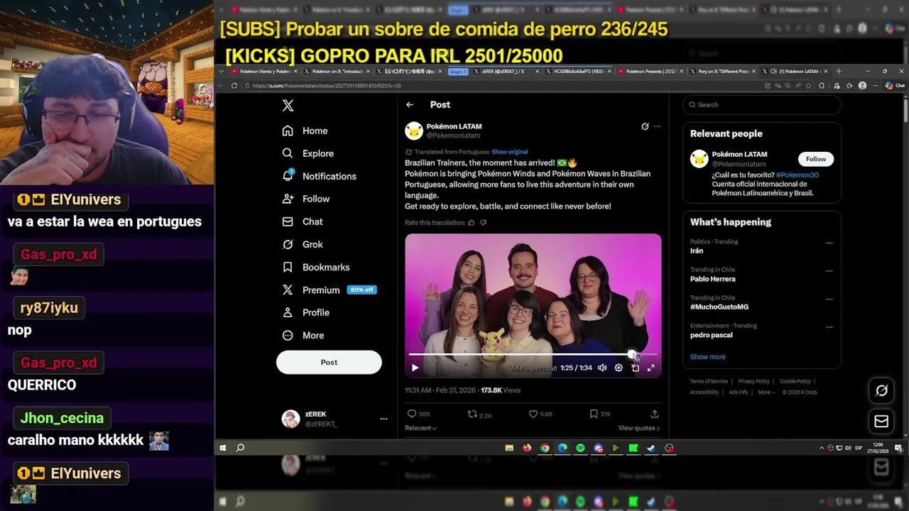909x511 pixels.
Task: Go back using the arrow beside Post
Action: point(410,104)
